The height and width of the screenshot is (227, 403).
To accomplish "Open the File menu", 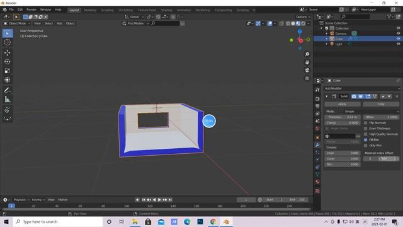I will click(11, 9).
